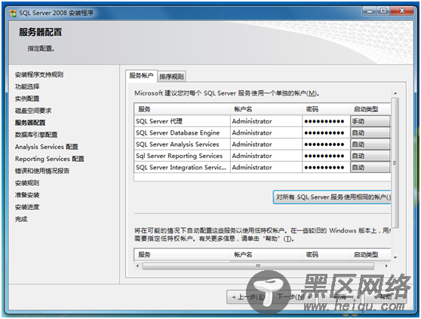Minimize the SQL Server 2008 setup window
The height and width of the screenshot is (319, 421).
click(370, 11)
